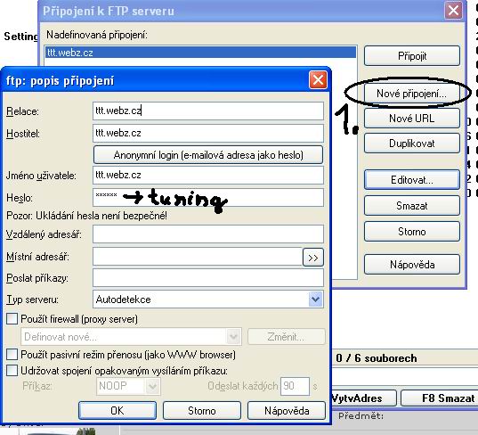Confirm dialog with OK button
The height and width of the screenshot is (435, 478).
pyautogui.click(x=117, y=411)
